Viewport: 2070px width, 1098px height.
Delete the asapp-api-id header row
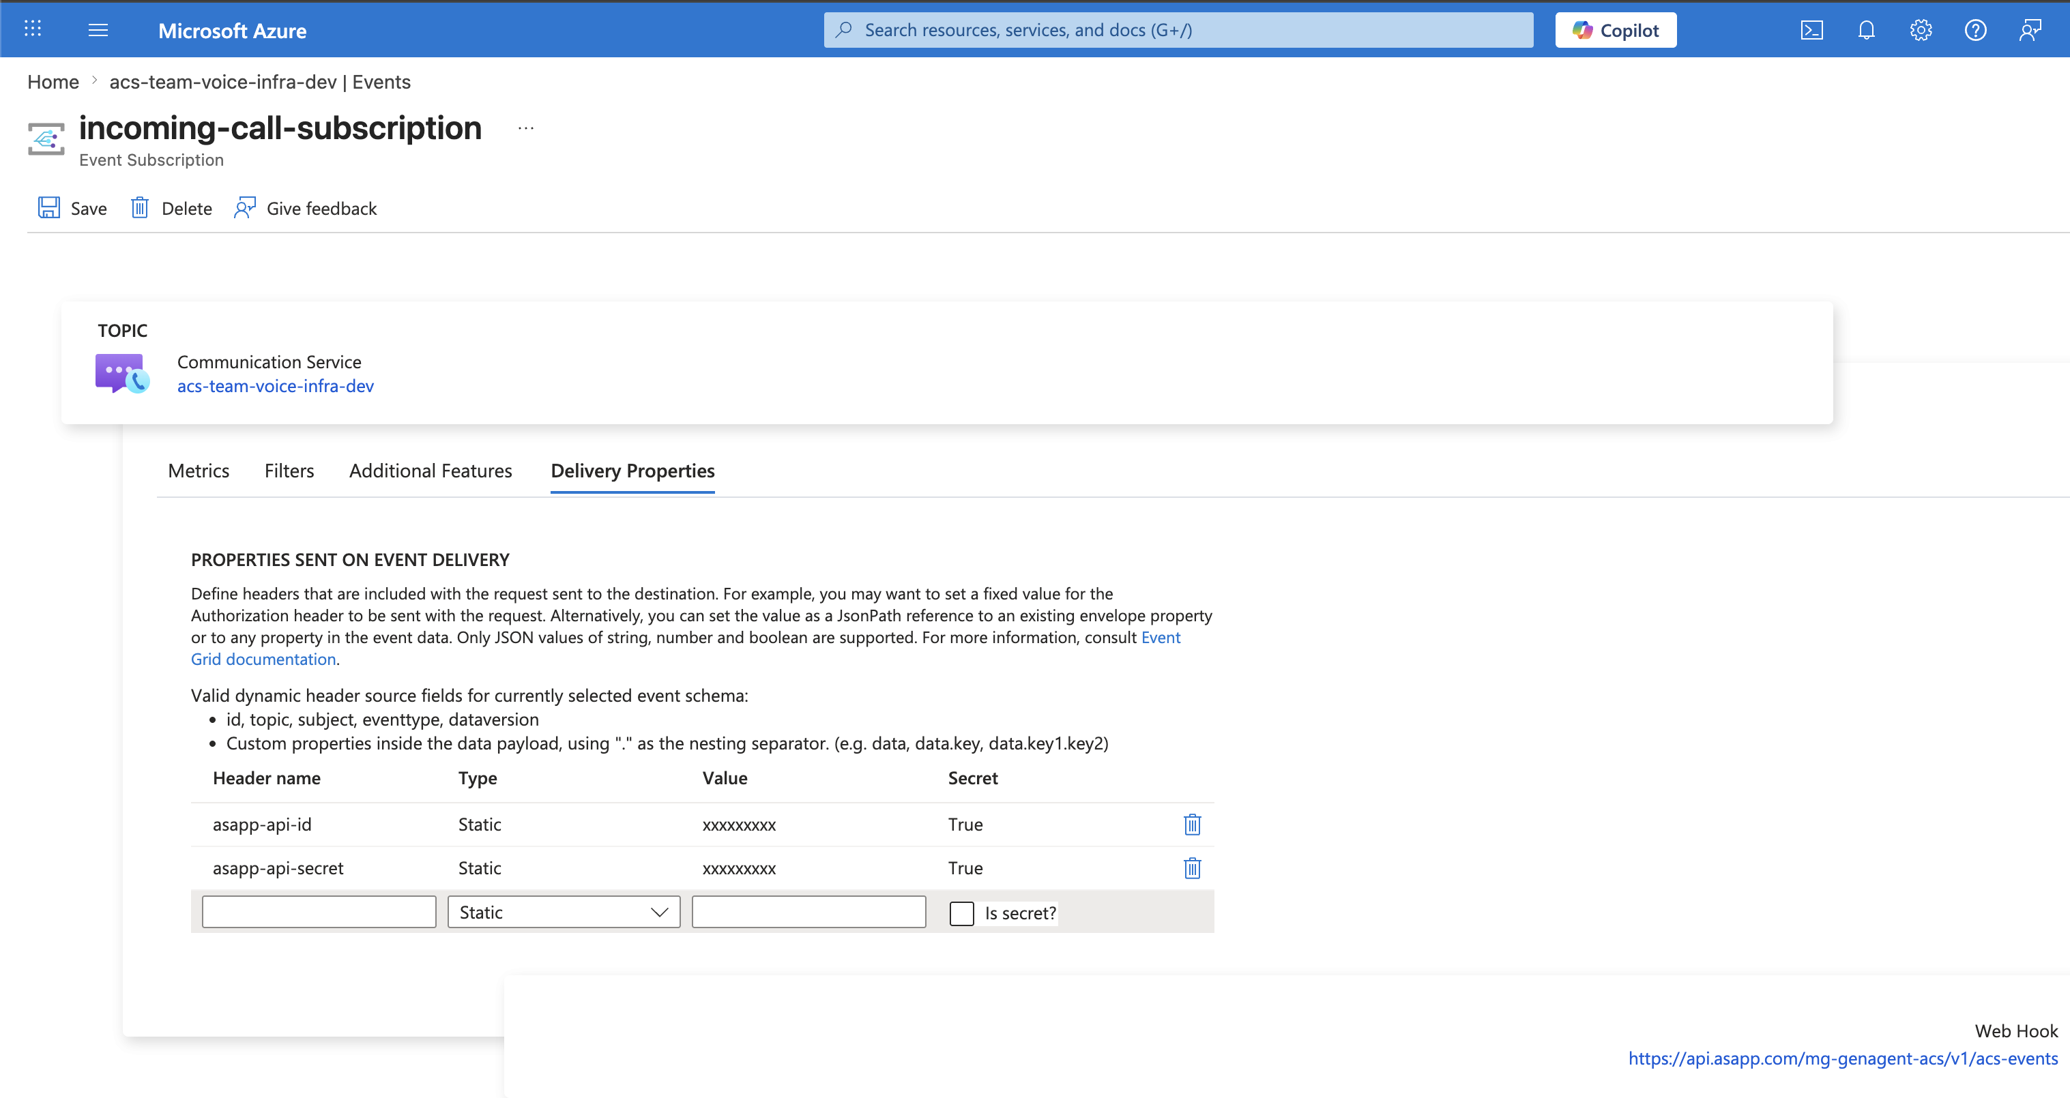(1193, 825)
